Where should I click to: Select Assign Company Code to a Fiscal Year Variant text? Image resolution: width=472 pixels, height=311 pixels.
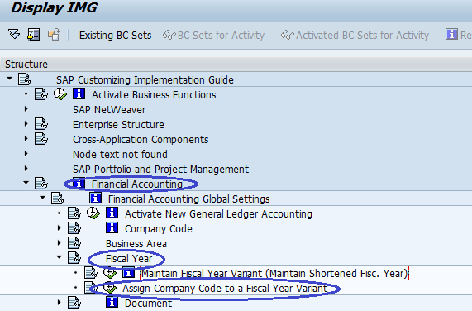(225, 288)
